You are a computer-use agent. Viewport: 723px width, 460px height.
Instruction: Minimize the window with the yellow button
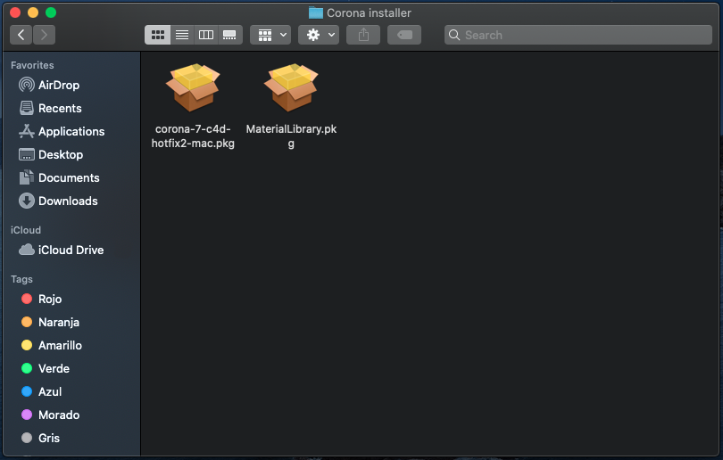point(33,12)
